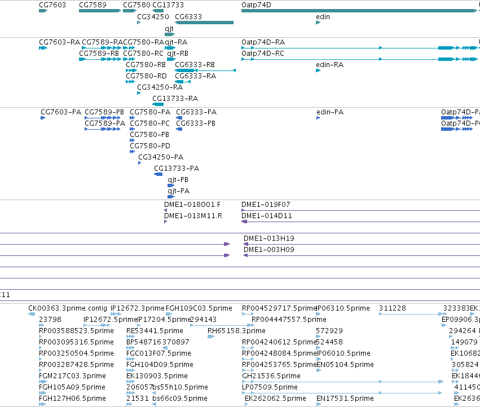Select EST RP003250504.5prime
This screenshot has width=480, height=407.
tap(76, 353)
